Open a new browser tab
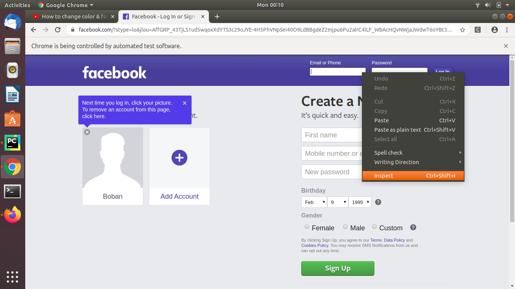 [217, 17]
